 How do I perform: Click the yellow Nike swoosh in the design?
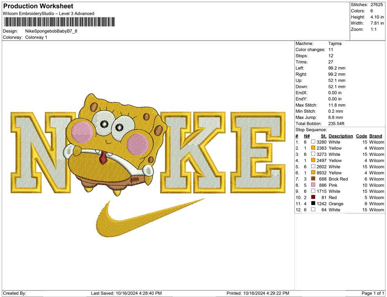pos(150,219)
